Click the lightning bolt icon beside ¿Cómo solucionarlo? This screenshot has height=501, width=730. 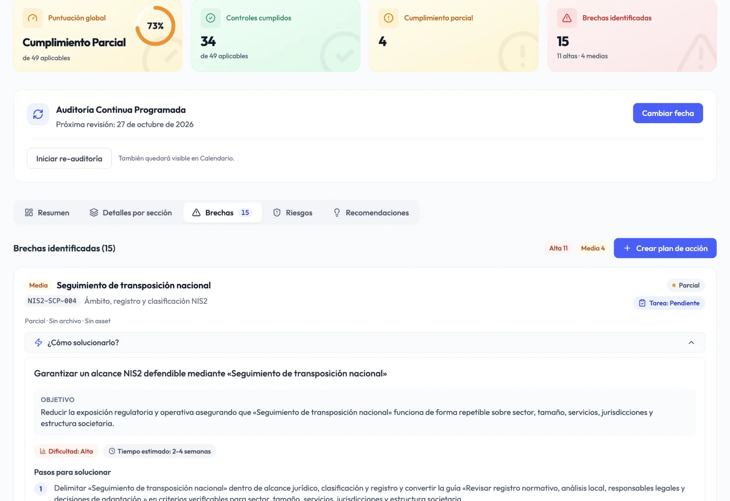coord(39,343)
